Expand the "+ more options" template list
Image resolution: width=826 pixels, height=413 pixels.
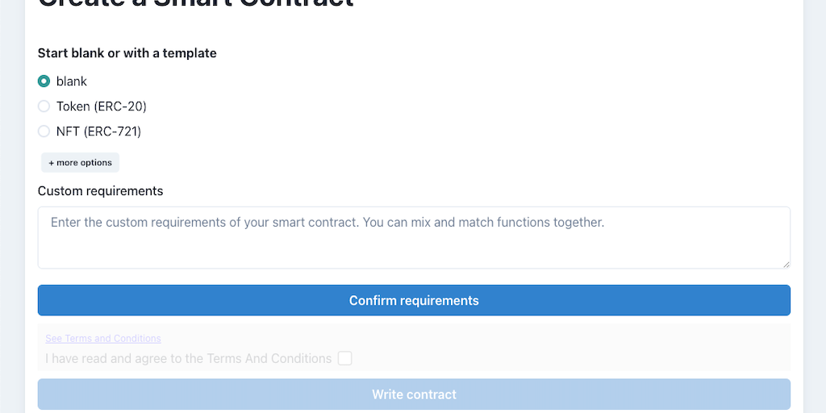[80, 163]
